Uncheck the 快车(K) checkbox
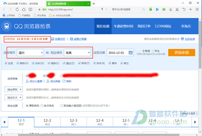202x136 pixels. pos(95,63)
